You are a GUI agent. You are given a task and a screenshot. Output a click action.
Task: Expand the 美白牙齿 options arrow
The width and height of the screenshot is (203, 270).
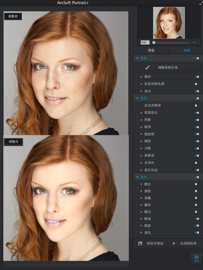coord(141,170)
